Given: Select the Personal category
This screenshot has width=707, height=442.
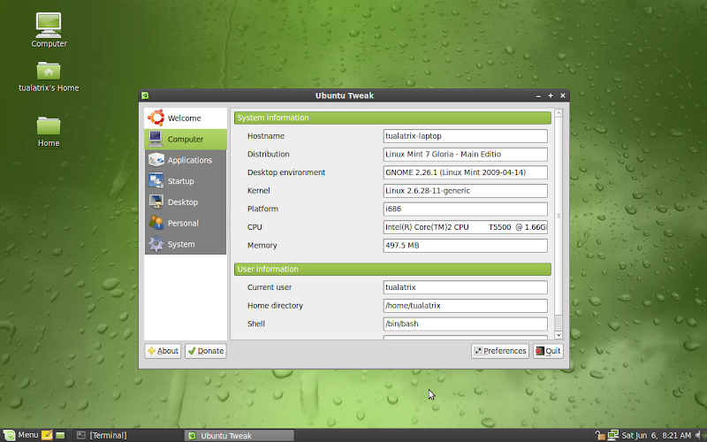Looking at the screenshot, I should tap(185, 224).
